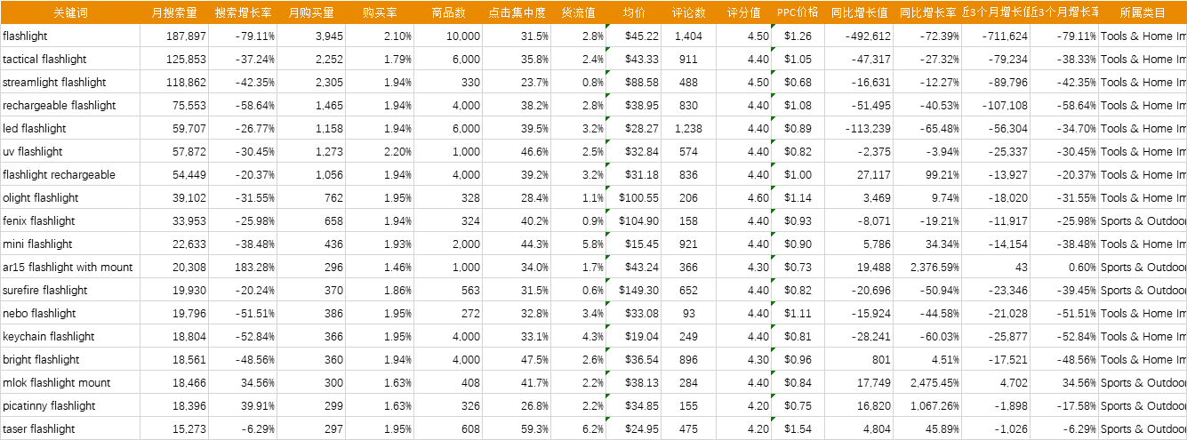1187x440 pixels.
Task: Select the 2,376.59% growth rate cell
Action: (x=927, y=268)
